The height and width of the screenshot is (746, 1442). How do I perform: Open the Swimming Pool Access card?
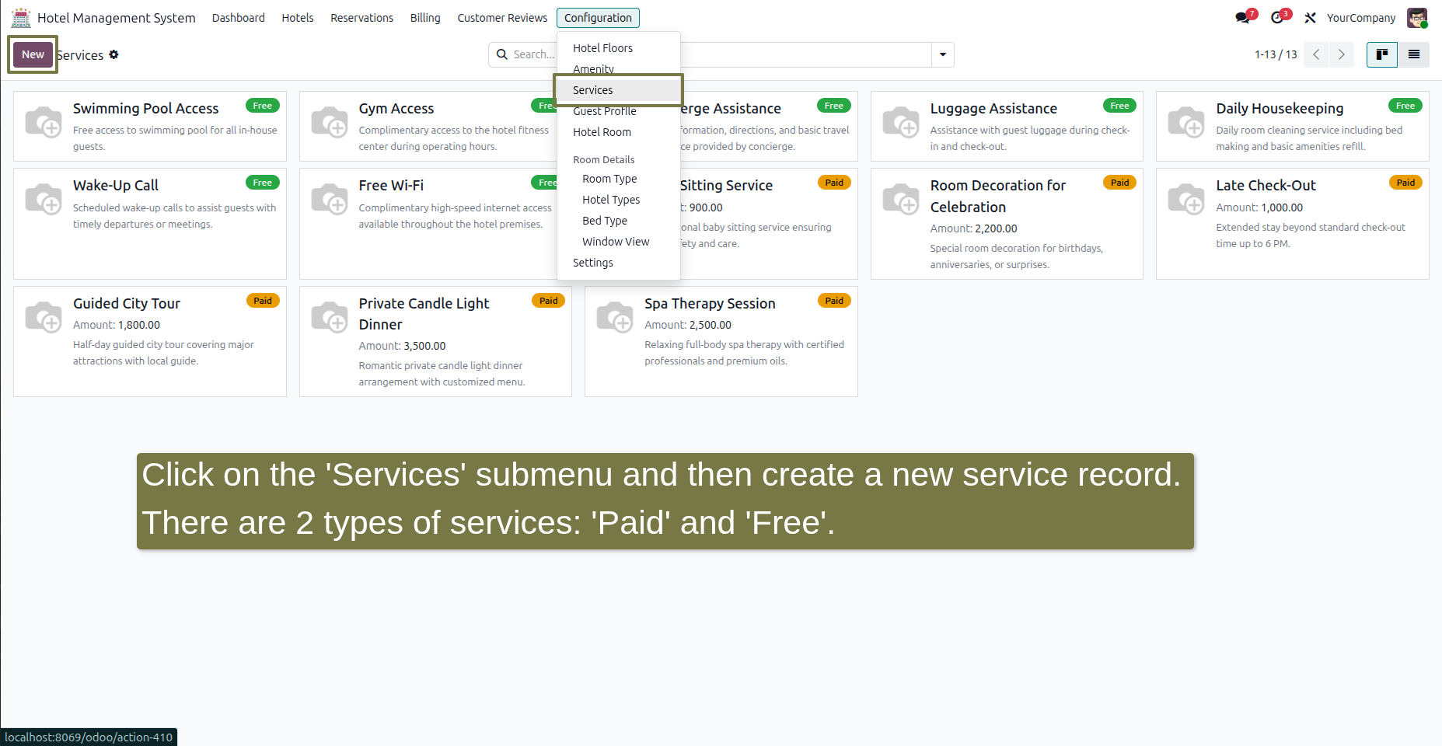tap(150, 126)
